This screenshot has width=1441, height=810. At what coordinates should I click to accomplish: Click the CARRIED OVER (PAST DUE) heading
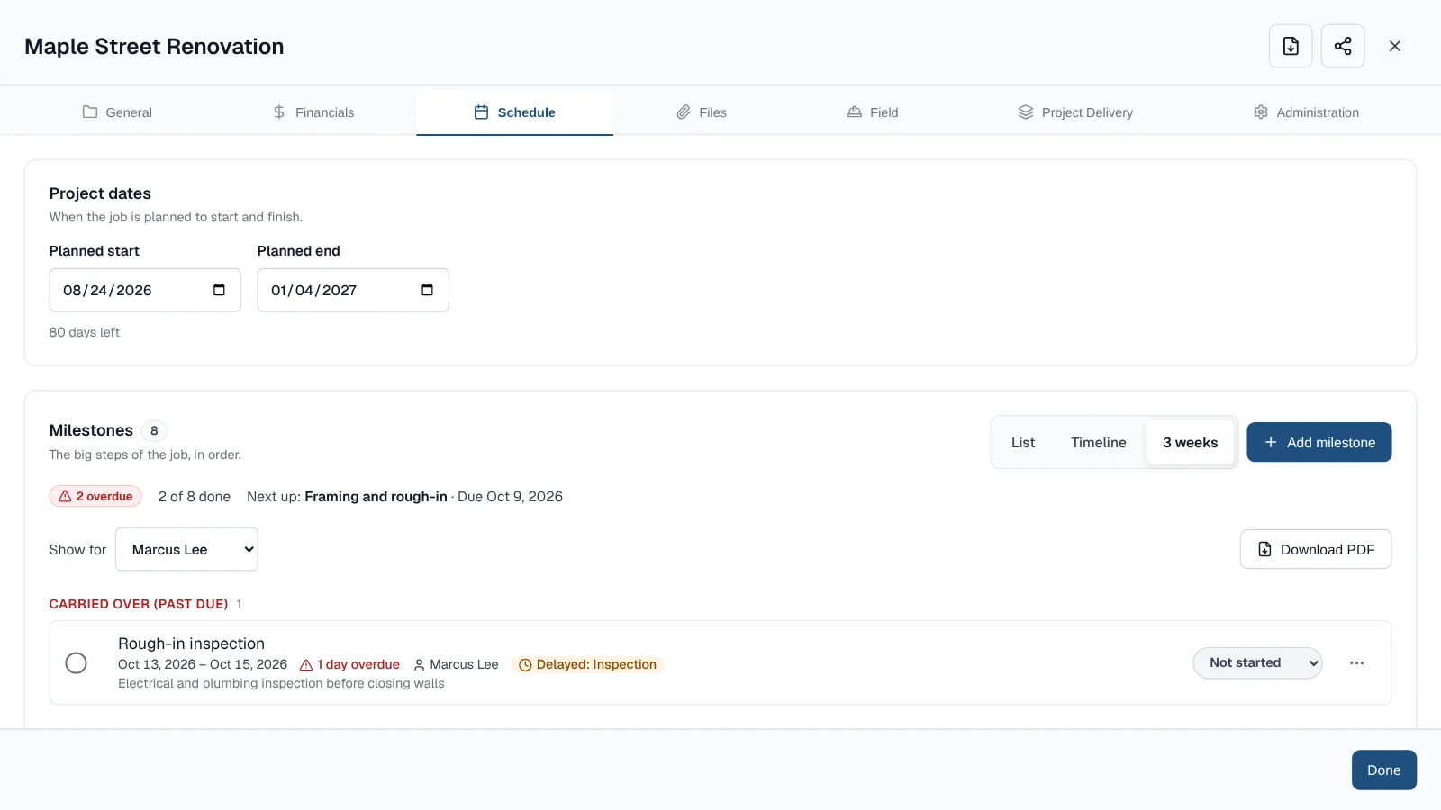(x=139, y=604)
